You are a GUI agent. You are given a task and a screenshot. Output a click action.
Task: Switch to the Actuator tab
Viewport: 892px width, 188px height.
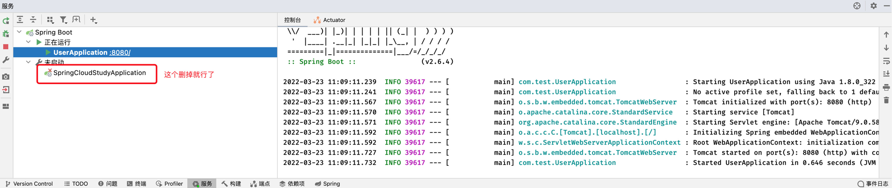[x=329, y=20]
